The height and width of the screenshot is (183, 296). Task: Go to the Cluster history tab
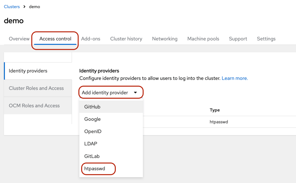tap(126, 39)
